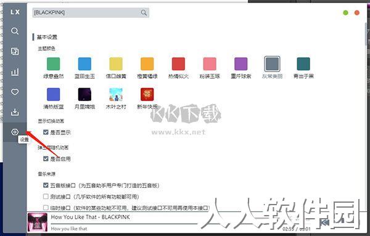The height and width of the screenshot is (236, 370).
Task: Select the teal 青出于黑 theme color
Action: pos(303,63)
